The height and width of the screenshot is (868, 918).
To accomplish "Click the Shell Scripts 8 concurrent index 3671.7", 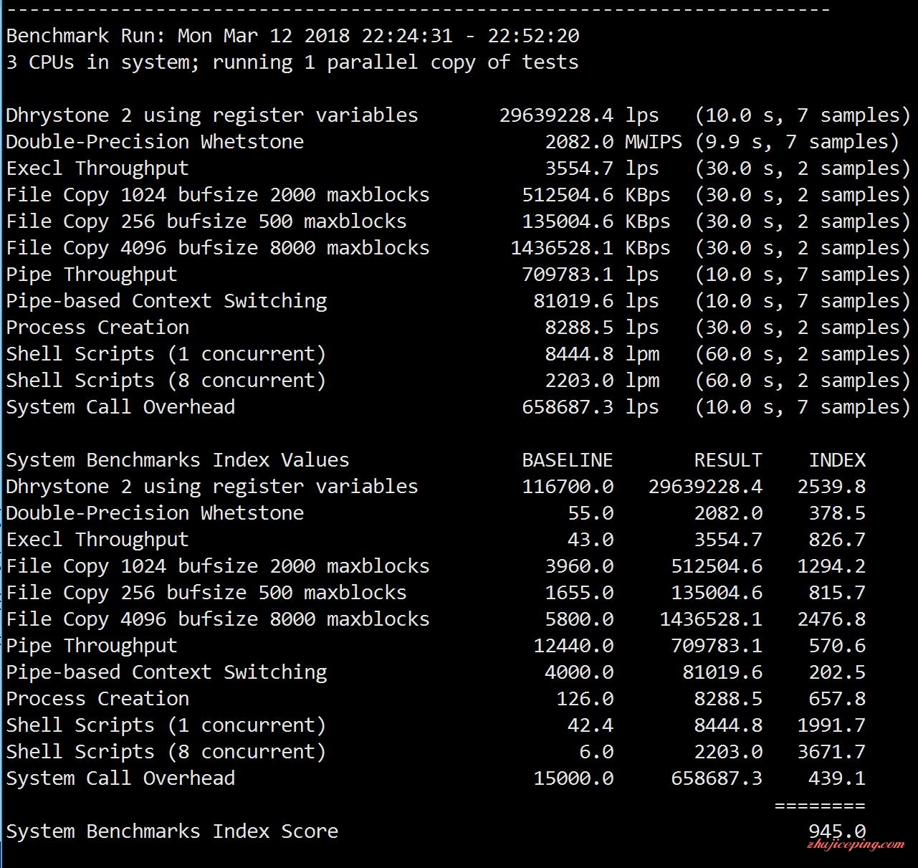I will tap(831, 752).
